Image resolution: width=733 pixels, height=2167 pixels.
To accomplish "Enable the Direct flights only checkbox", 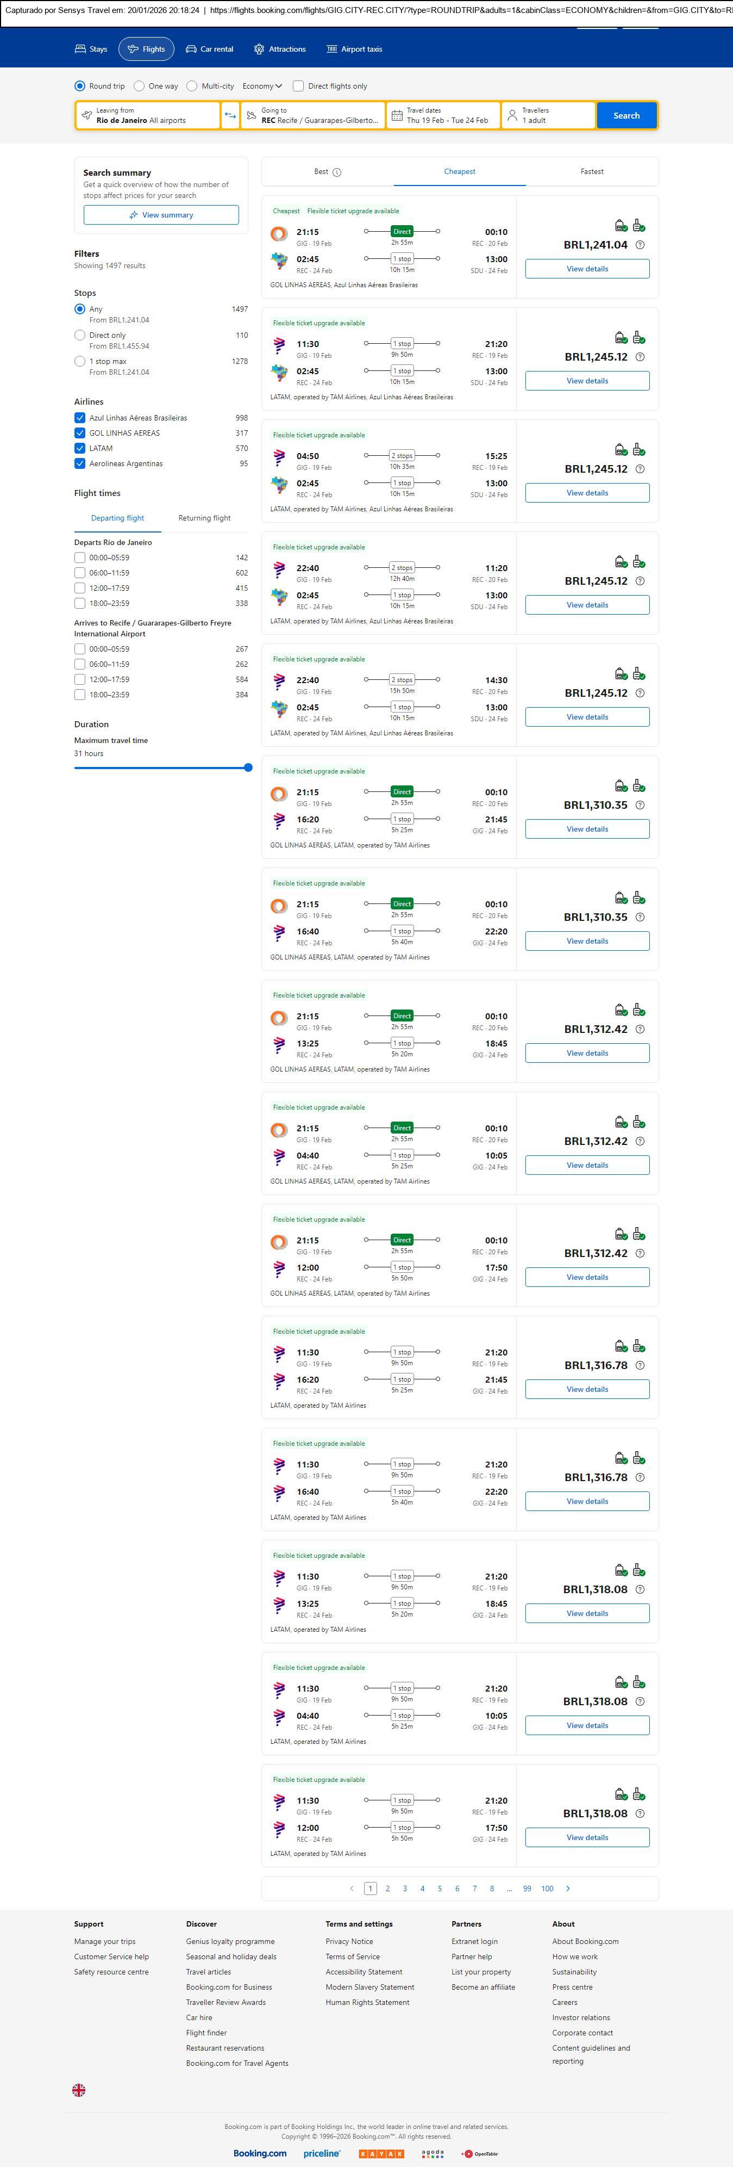I will click(x=298, y=86).
